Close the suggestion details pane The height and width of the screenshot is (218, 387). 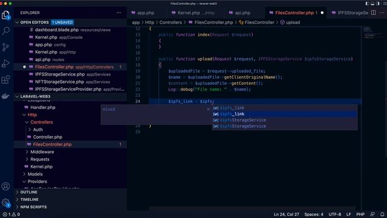pos(208,109)
